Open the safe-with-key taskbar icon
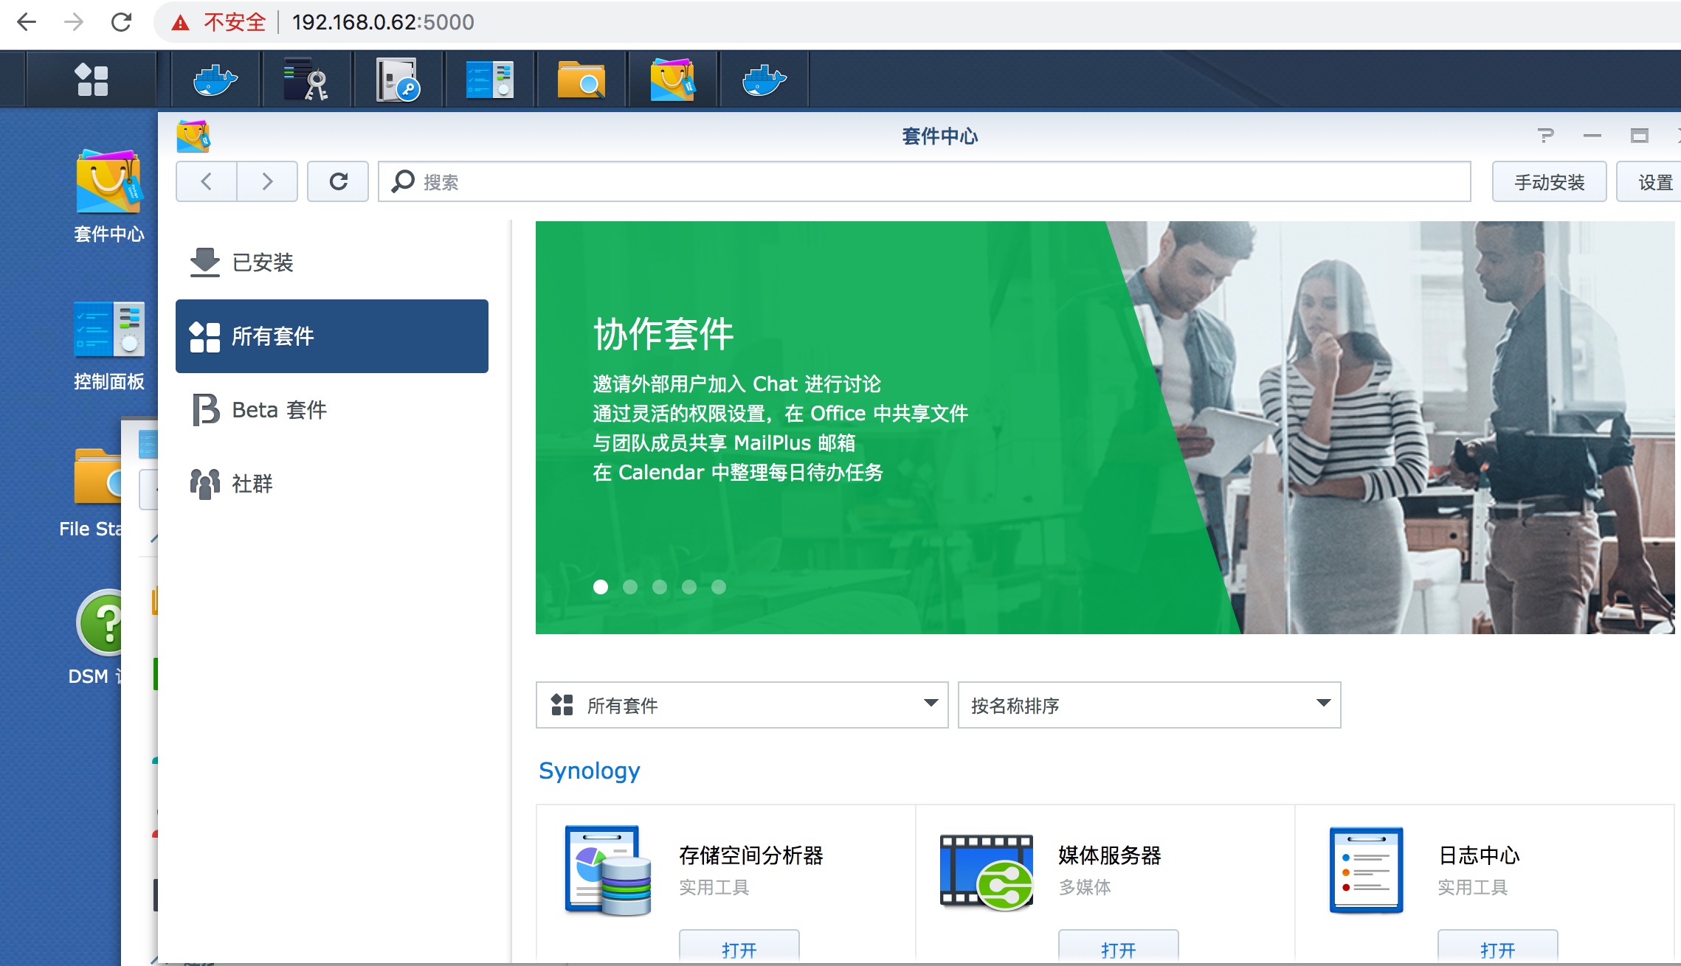The height and width of the screenshot is (966, 1681). [x=398, y=80]
